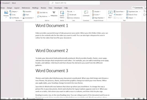147x100 pixels.
Task: Open 3D Models insert option
Action: pos(14,18)
